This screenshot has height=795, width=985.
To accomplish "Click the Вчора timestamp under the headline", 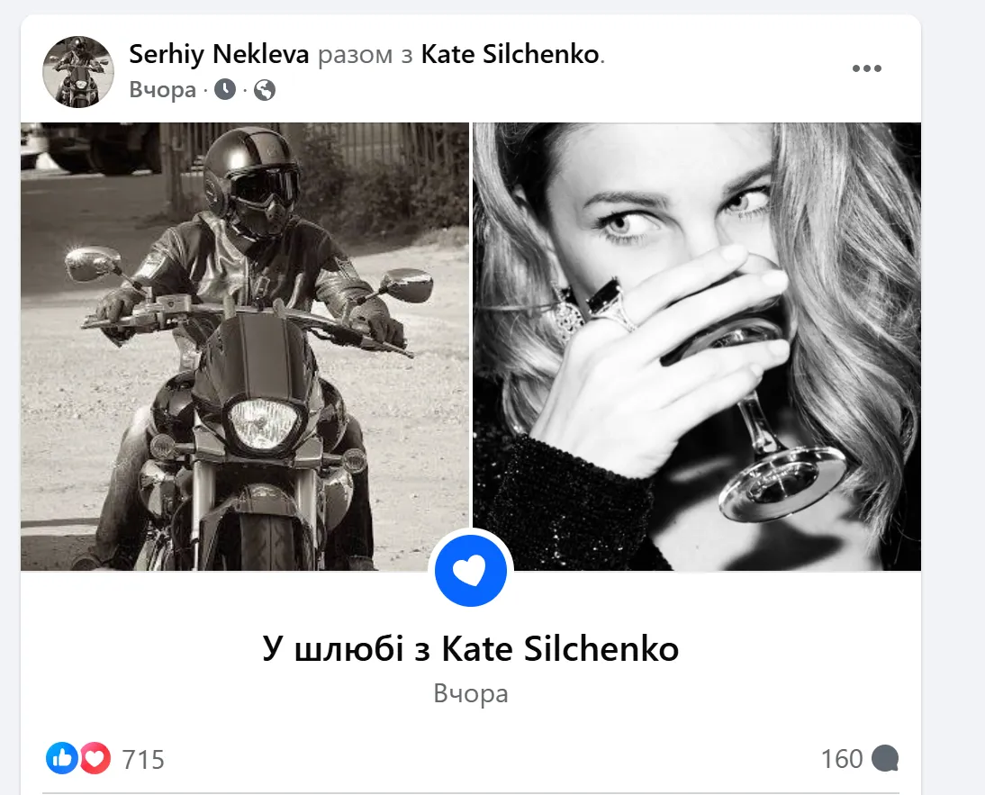I will (471, 693).
